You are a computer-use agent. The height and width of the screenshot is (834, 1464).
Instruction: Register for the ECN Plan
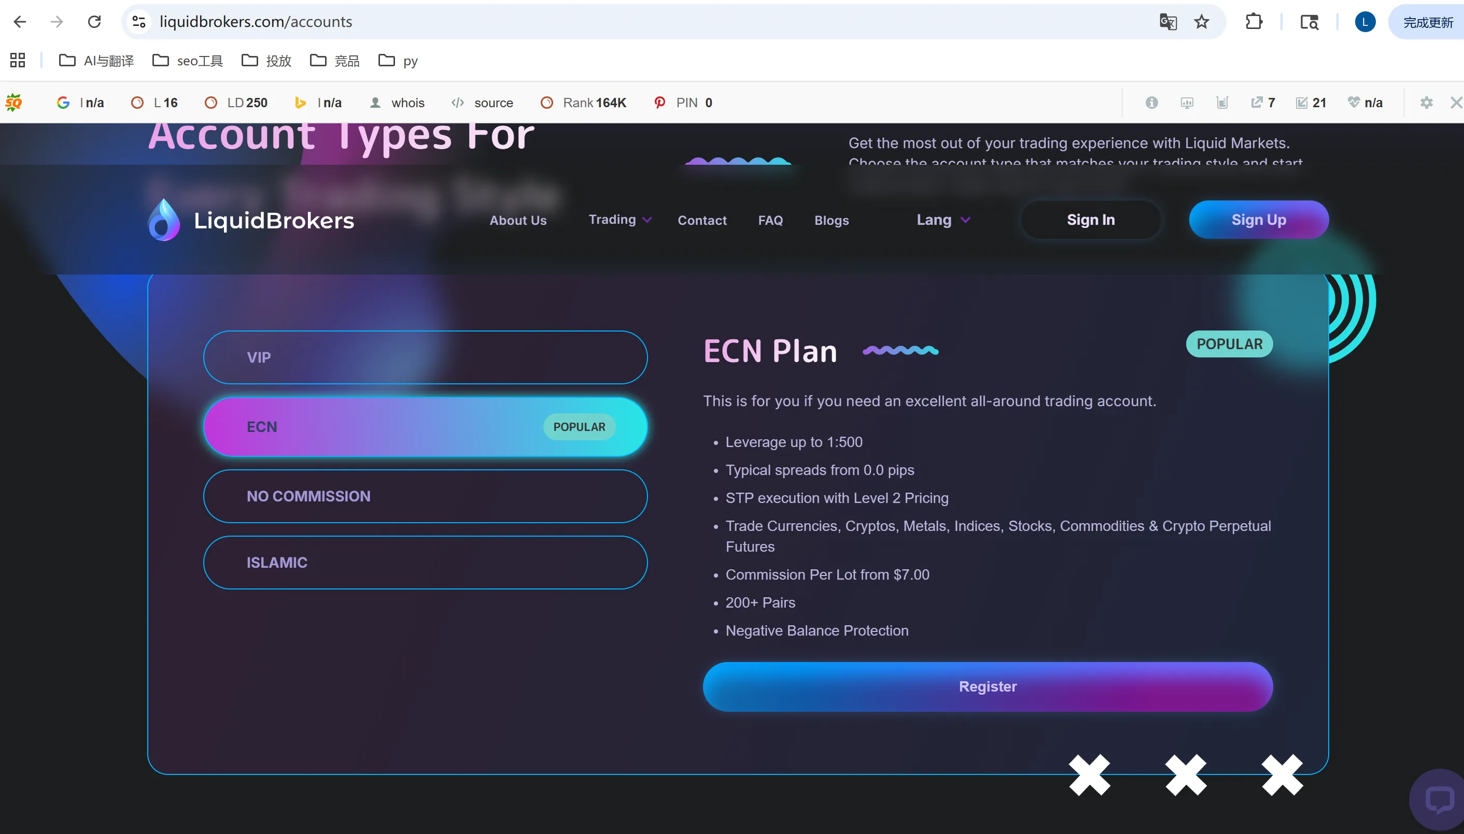point(988,687)
